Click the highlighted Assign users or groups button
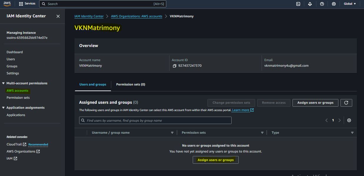 (x=215, y=160)
